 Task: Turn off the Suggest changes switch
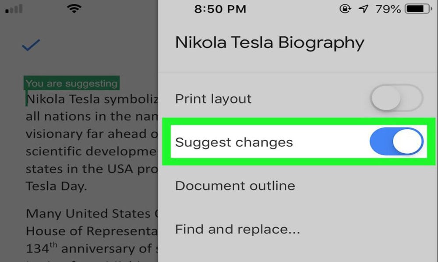pyautogui.click(x=396, y=141)
